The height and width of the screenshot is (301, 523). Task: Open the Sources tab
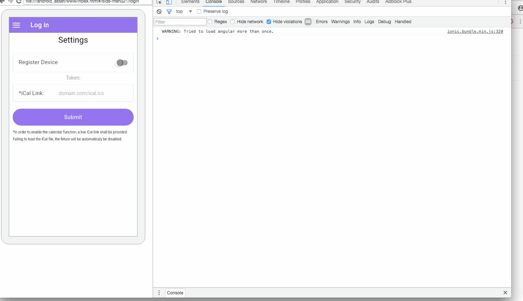(236, 2)
